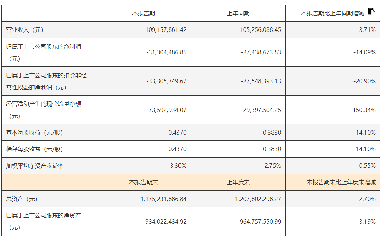Click the copy table icon
The height and width of the screenshot is (237, 383).
[372, 12]
